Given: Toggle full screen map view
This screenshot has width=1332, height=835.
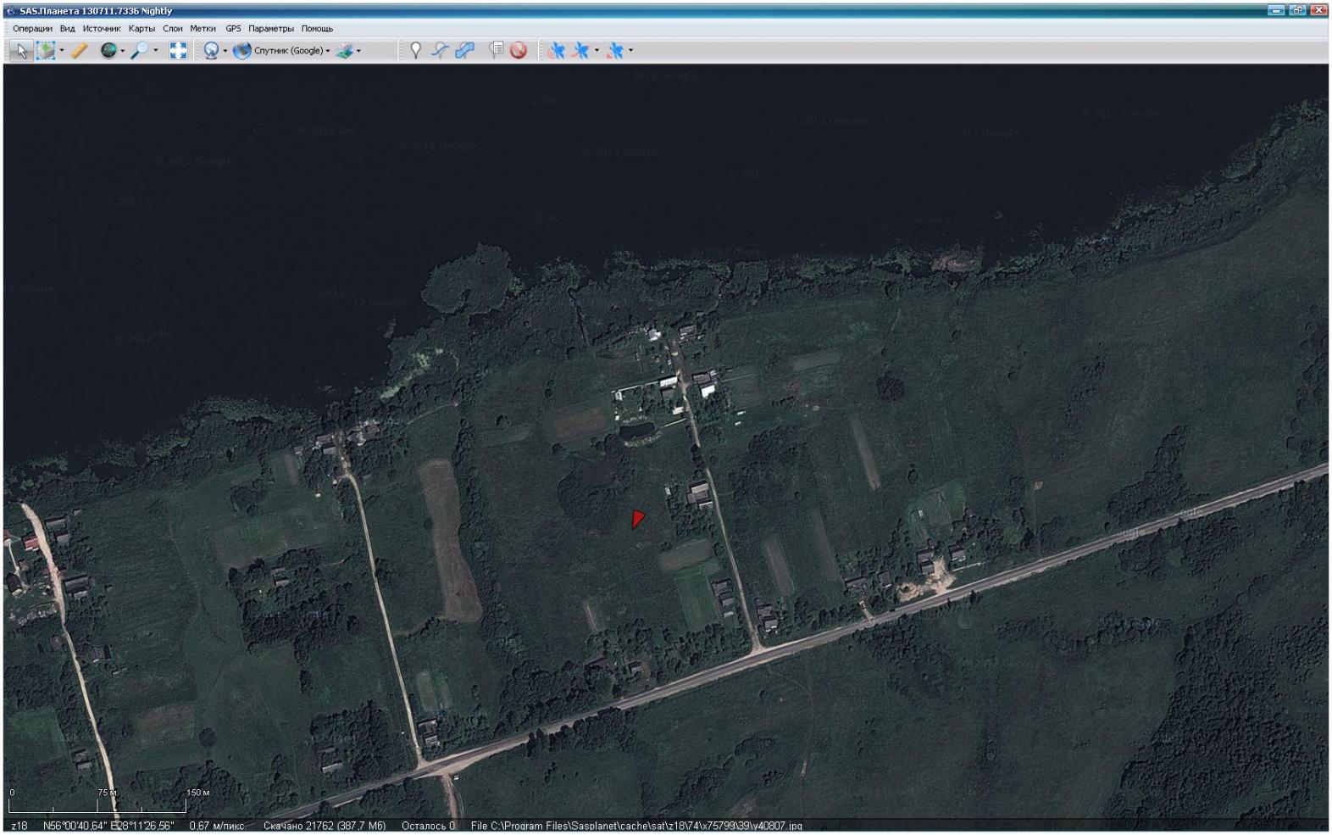Looking at the screenshot, I should tap(178, 51).
